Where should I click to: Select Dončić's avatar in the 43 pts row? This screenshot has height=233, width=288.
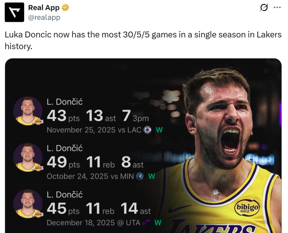[28, 111]
